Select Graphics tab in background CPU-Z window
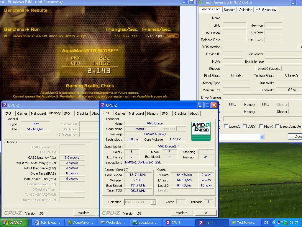The height and width of the screenshot is (227, 302). click(83, 113)
